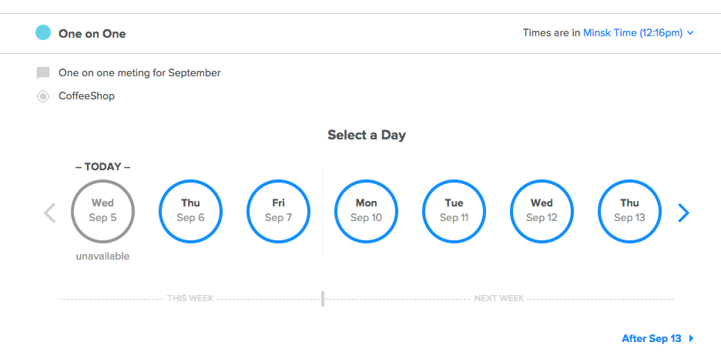721x352 pixels.
Task: Click the CoffeeShop location pin icon
Action: (43, 96)
